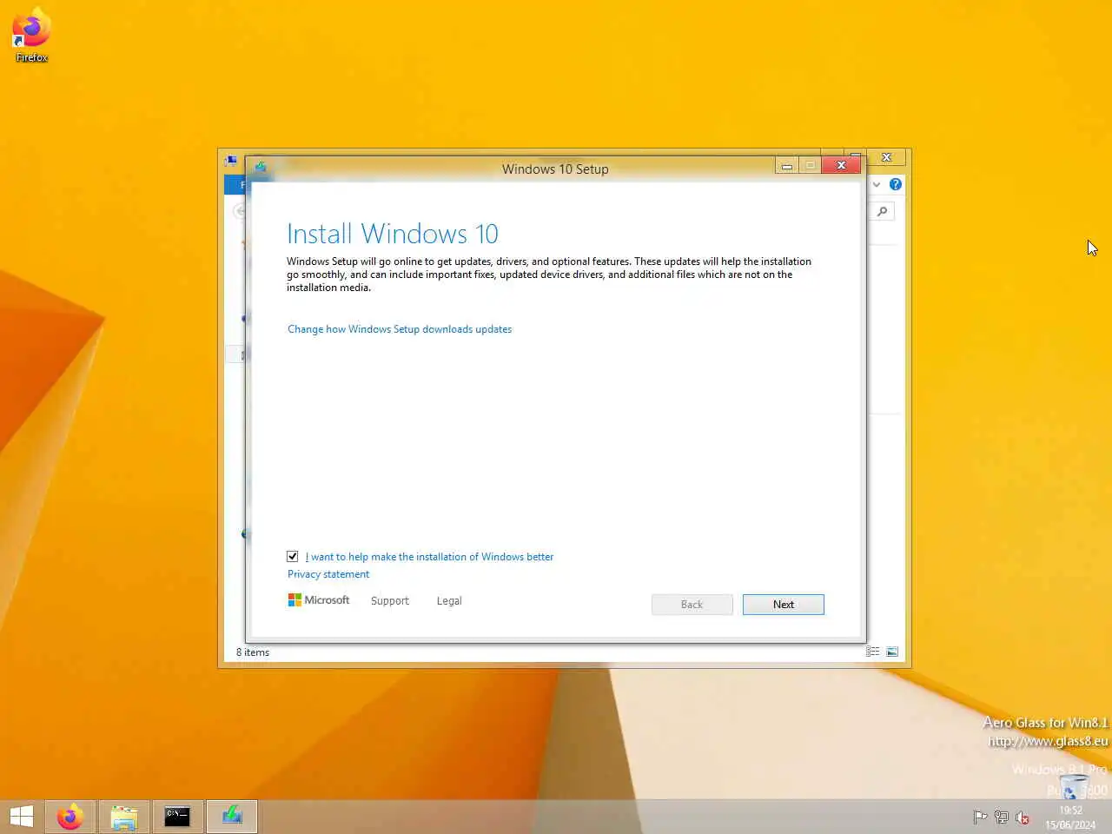
Task: Open the Privacy statement link
Action: pos(328,574)
